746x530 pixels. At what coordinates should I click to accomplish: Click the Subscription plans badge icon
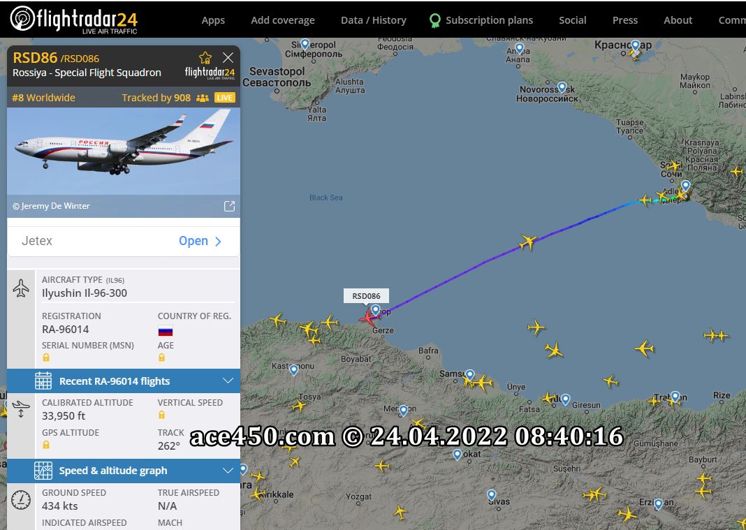[435, 20]
